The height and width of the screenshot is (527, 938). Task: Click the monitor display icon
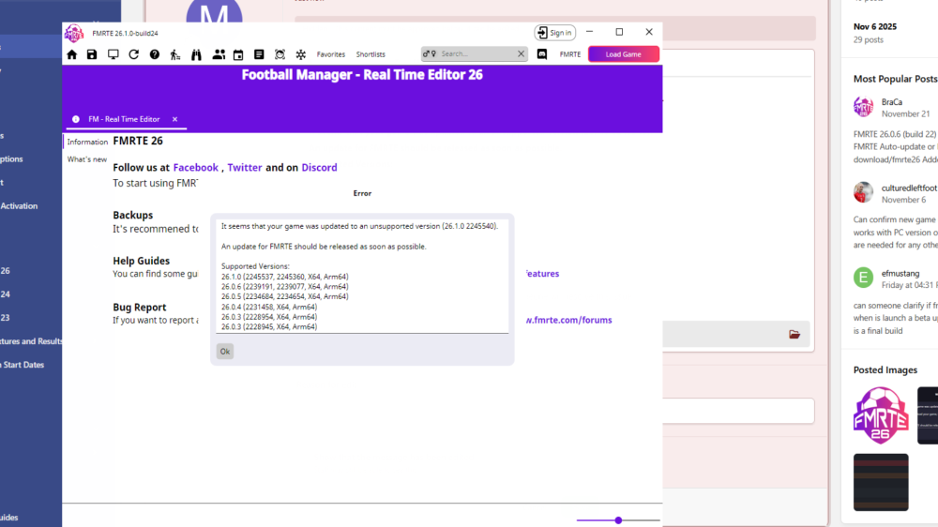point(113,54)
